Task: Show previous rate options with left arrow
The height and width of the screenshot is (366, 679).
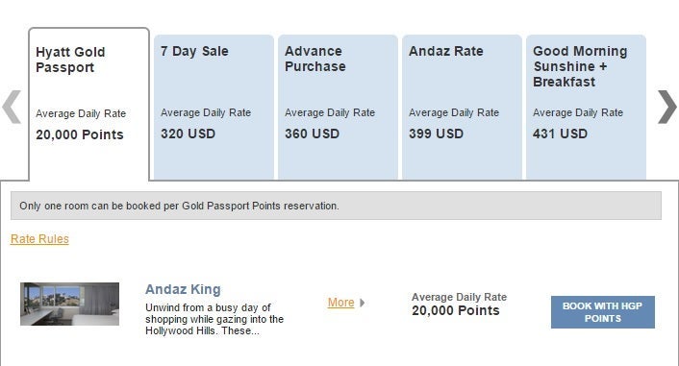Action: pyautogui.click(x=12, y=107)
